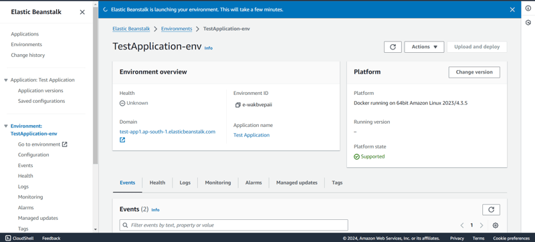Click Info link next to TestApplication-env title
535x242 pixels.
[209, 48]
